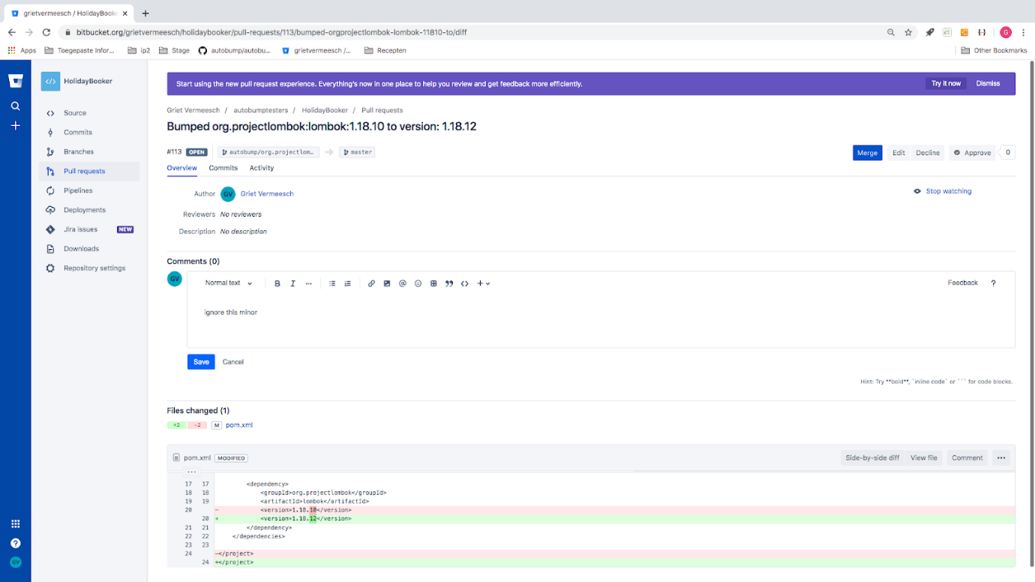Switch to the pull request Commits tab
This screenshot has width=1035, height=582.
click(x=223, y=168)
